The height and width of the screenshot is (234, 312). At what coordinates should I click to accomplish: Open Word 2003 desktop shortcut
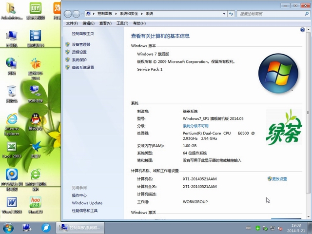(x=12, y=205)
